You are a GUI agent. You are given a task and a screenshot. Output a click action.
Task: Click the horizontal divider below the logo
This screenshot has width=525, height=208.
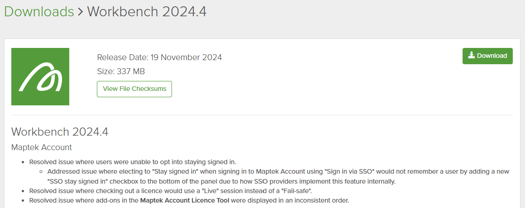click(262, 115)
